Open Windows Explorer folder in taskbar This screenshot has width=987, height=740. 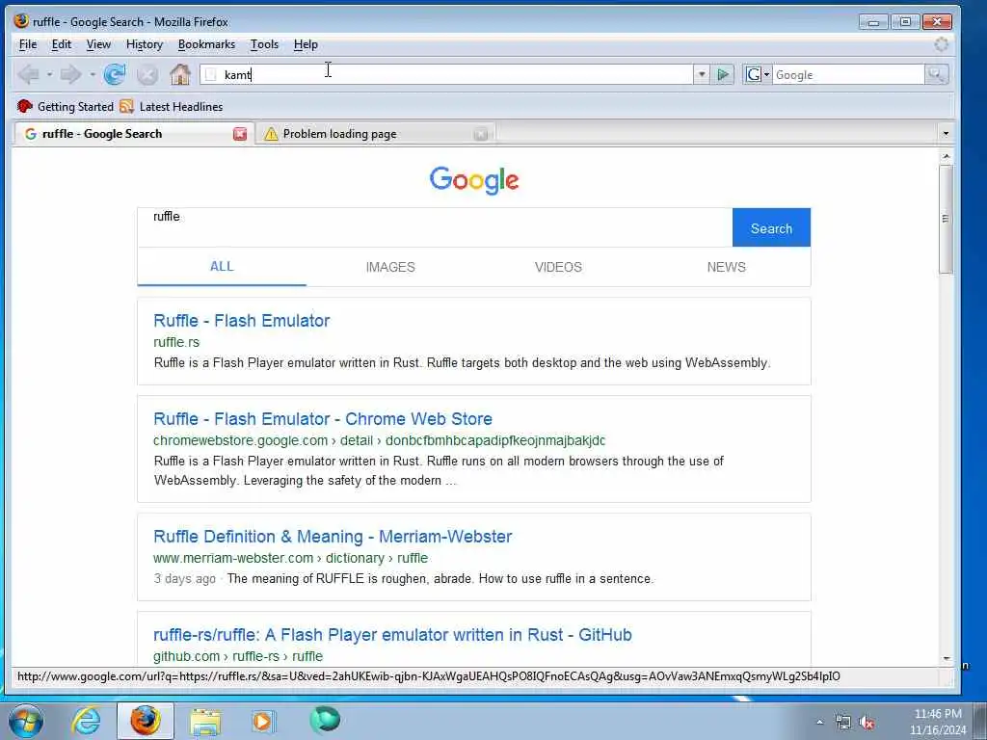tap(206, 721)
